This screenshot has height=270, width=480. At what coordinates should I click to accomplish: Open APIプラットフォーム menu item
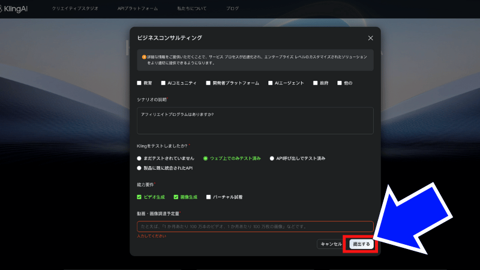pos(137,8)
